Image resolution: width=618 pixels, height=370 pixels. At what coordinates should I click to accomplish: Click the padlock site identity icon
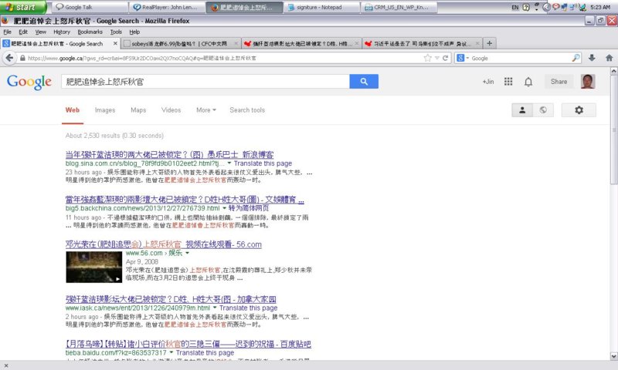tap(23, 58)
